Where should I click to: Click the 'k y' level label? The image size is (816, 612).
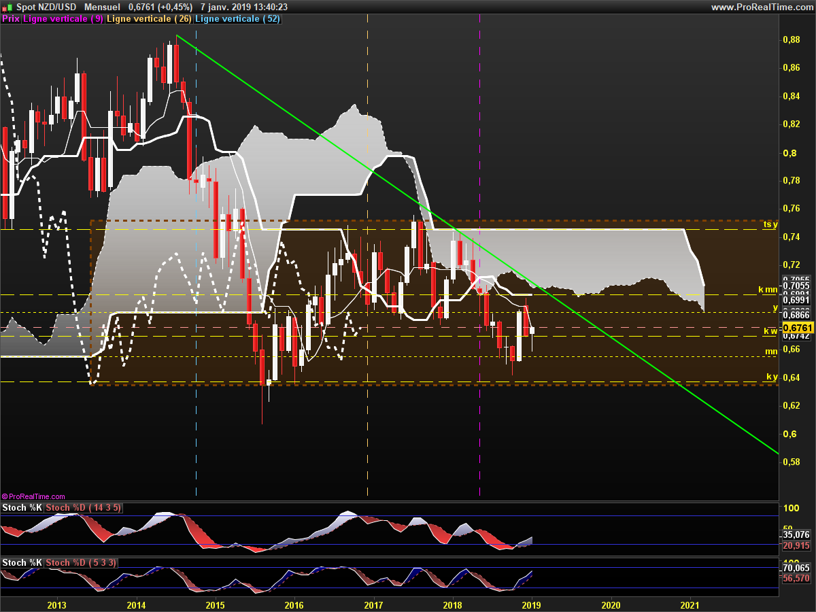(x=772, y=376)
